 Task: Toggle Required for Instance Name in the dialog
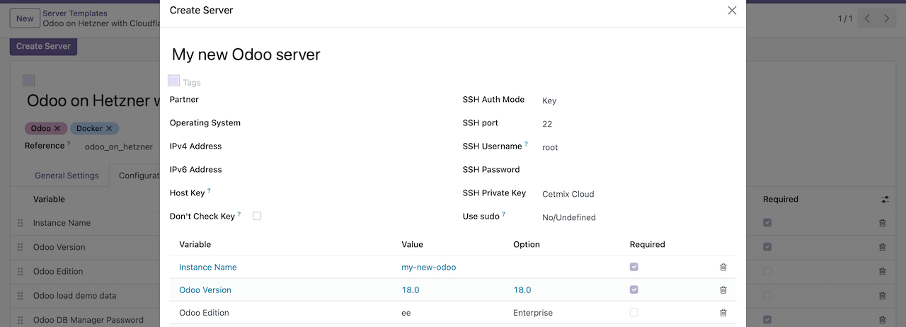(x=634, y=267)
